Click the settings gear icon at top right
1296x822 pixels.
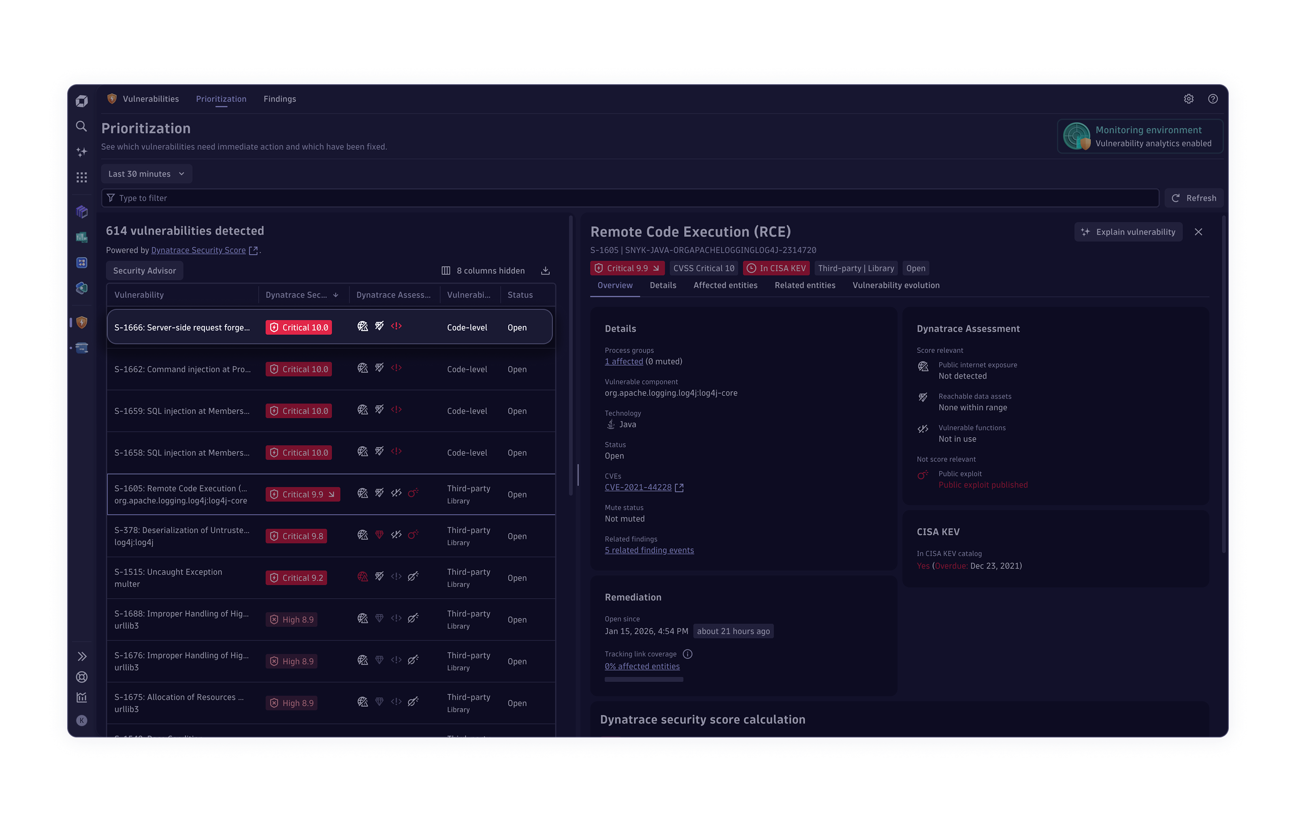click(1188, 99)
